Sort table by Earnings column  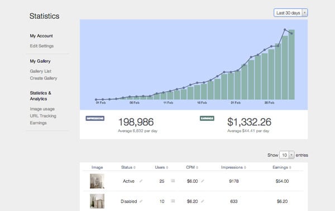tap(282, 168)
